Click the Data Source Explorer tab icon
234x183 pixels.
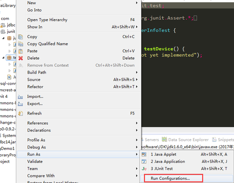coord(164,139)
